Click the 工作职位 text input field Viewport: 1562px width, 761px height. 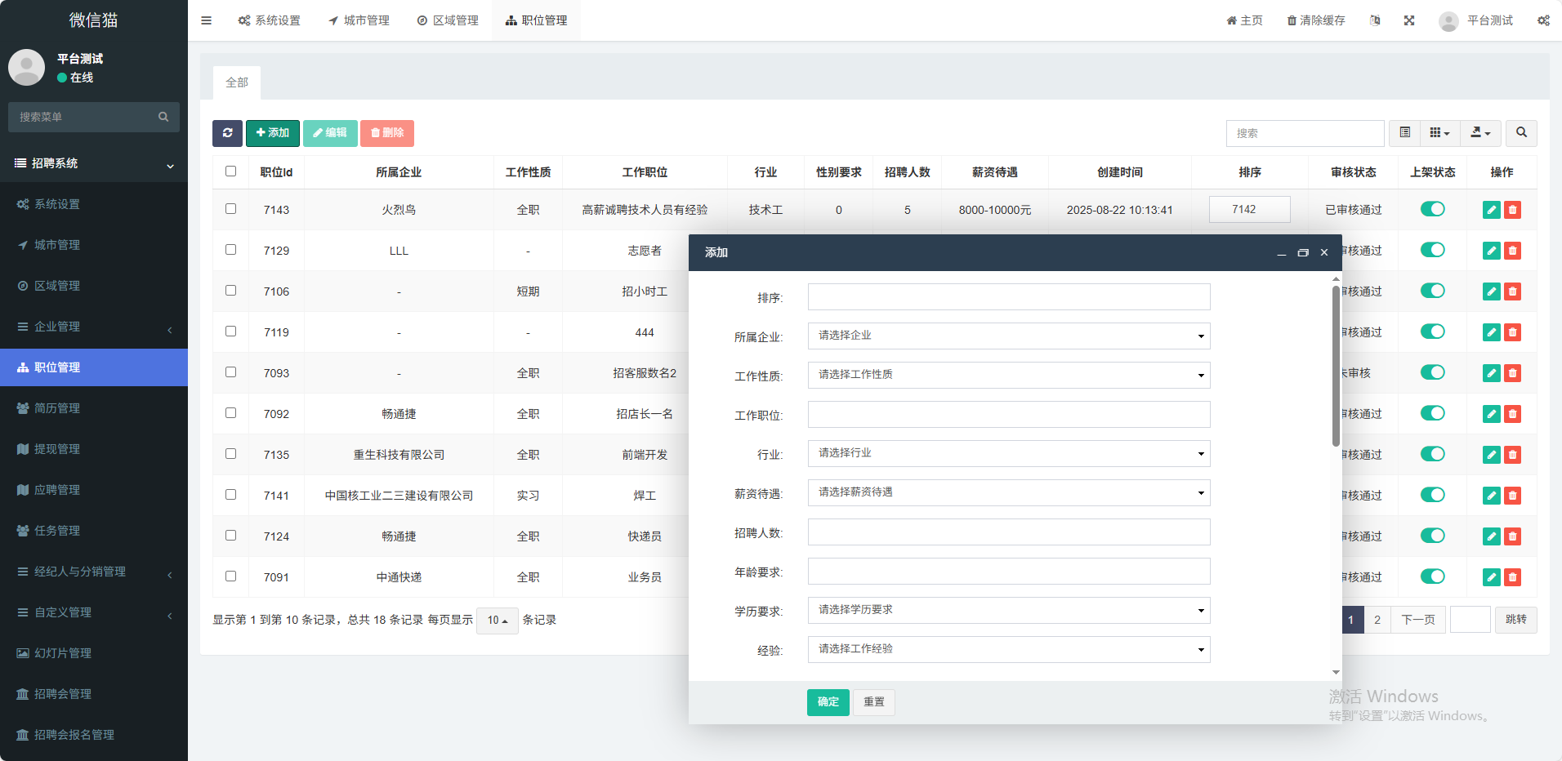(1008, 415)
